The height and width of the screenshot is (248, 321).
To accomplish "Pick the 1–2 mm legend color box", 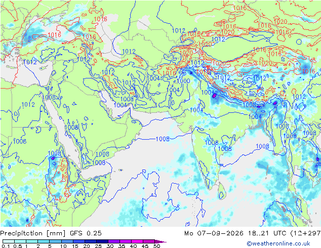I will pyautogui.click(x=32, y=241).
